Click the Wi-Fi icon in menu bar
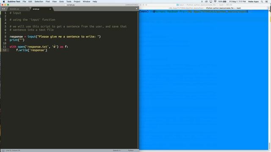 (x=215, y=2)
